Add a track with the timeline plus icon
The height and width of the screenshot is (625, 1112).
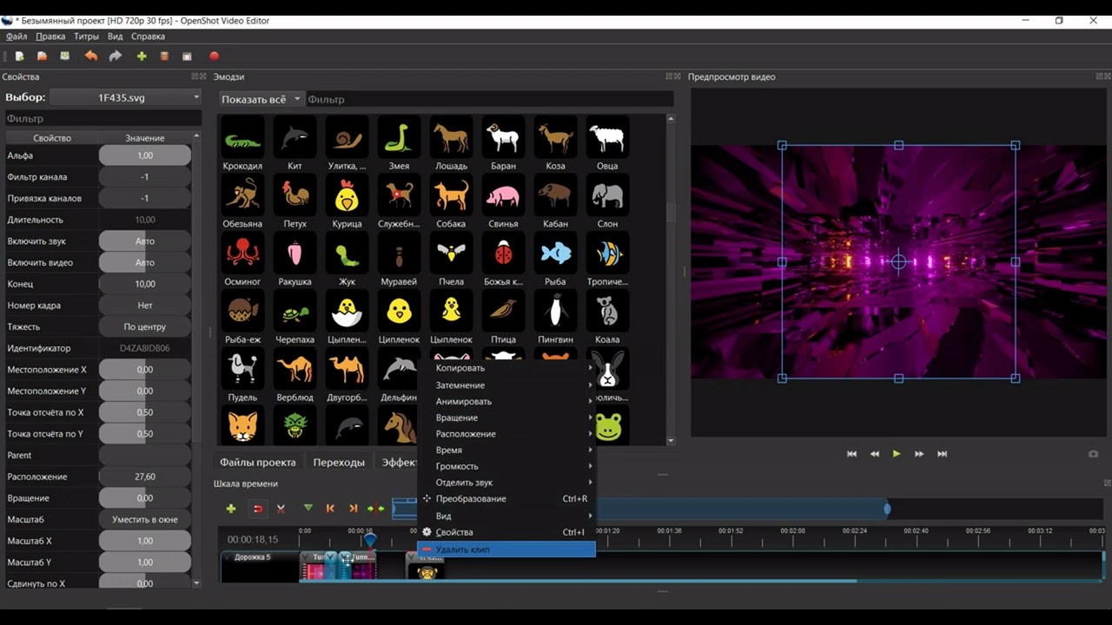tap(231, 509)
